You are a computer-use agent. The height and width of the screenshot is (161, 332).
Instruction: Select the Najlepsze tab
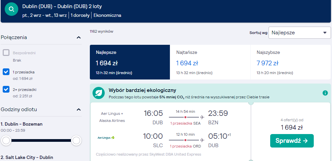[130, 62]
